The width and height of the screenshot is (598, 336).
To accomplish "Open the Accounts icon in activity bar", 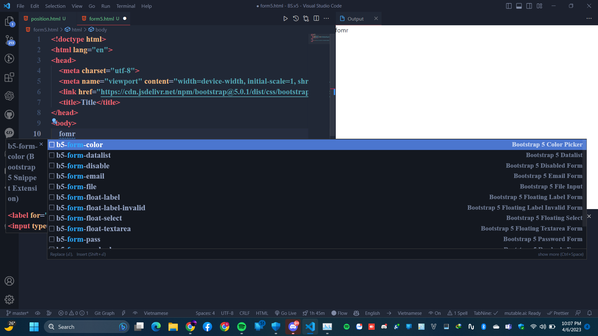I will pyautogui.click(x=9, y=281).
